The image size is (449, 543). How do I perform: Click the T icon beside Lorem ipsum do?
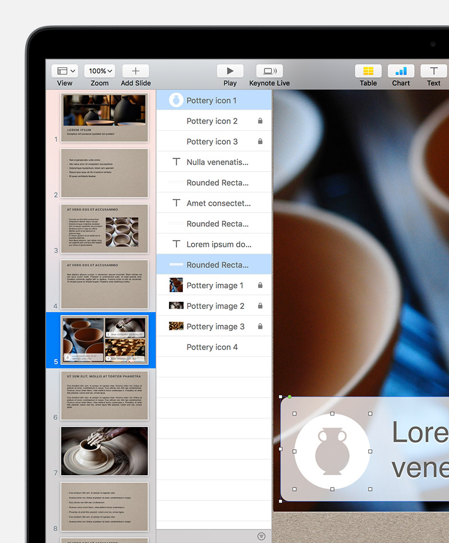click(x=176, y=244)
